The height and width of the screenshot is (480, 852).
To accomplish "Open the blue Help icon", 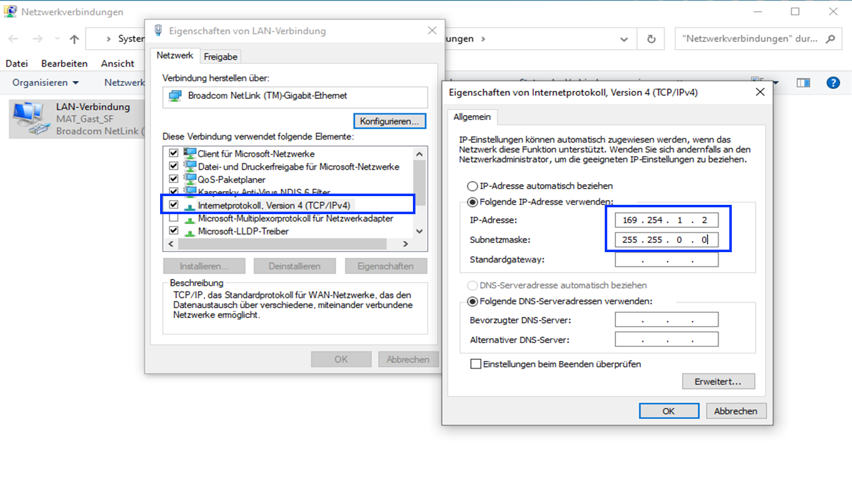I will [x=833, y=82].
